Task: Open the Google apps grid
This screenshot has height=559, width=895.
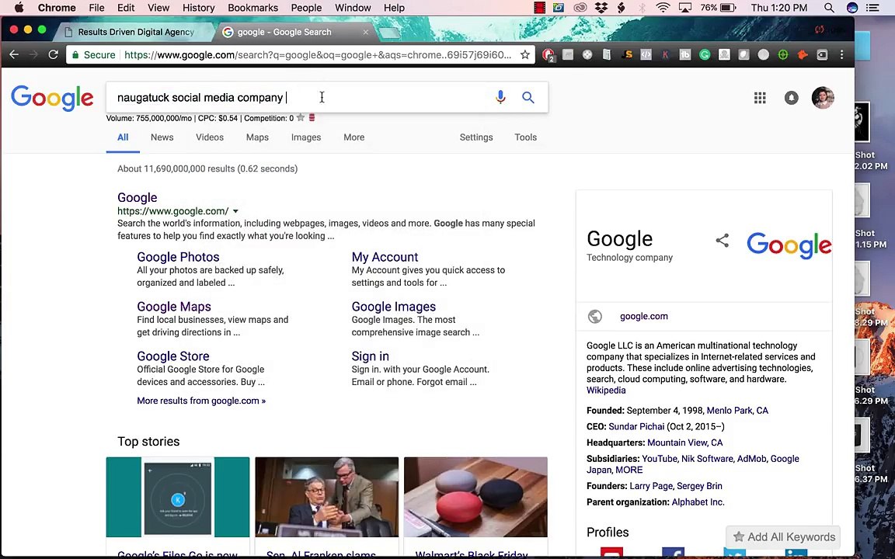Action: click(760, 98)
